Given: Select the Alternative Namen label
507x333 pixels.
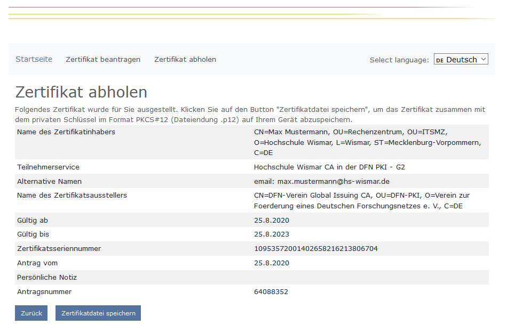Looking at the screenshot, I should [x=49, y=181].
